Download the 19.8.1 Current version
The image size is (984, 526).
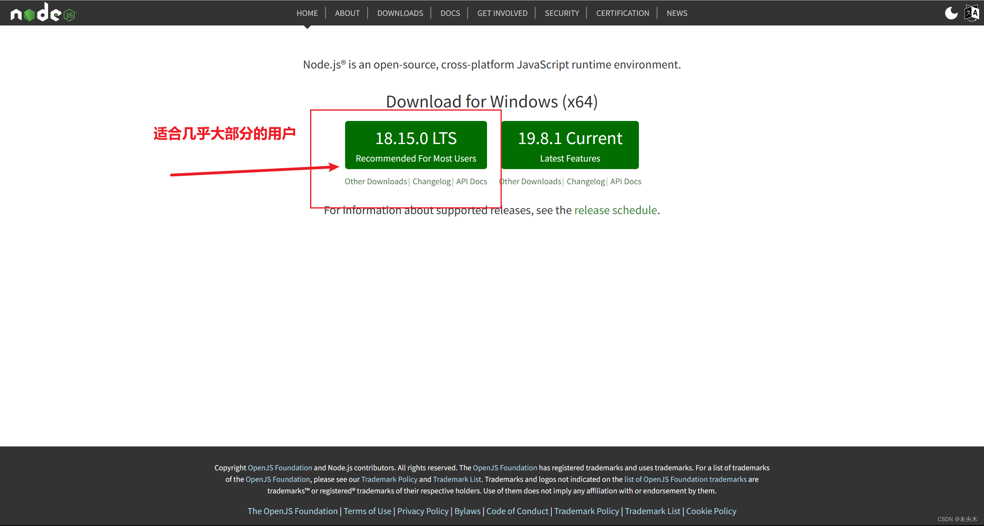pos(570,145)
